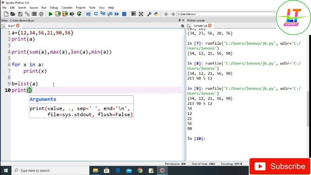Click Run cell and advance icon
Image resolution: width=311 pixels, height=175 pixels.
pyautogui.click(x=65, y=14)
